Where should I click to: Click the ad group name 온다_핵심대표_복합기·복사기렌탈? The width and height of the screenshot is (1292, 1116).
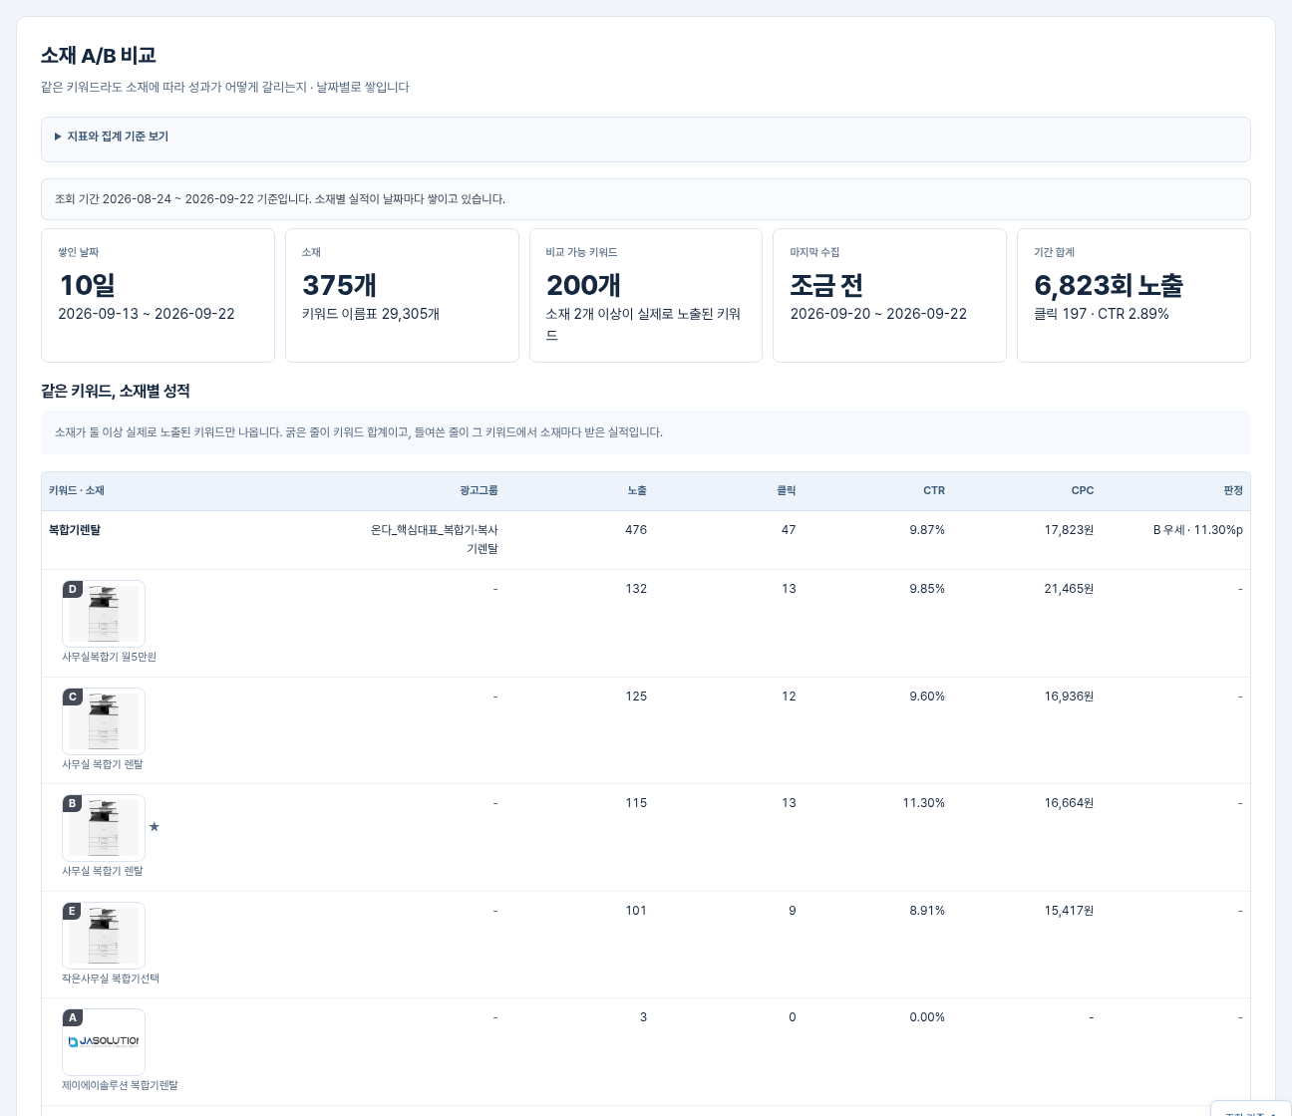(x=435, y=539)
